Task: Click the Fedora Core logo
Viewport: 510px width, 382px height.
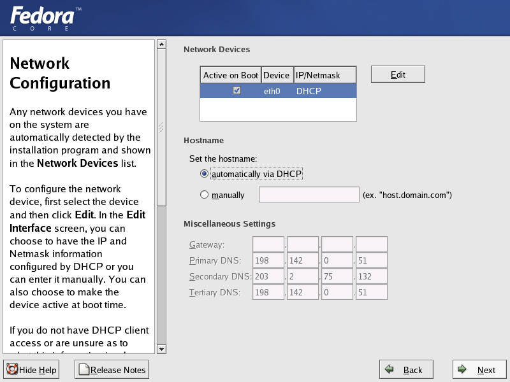Action: [45, 18]
